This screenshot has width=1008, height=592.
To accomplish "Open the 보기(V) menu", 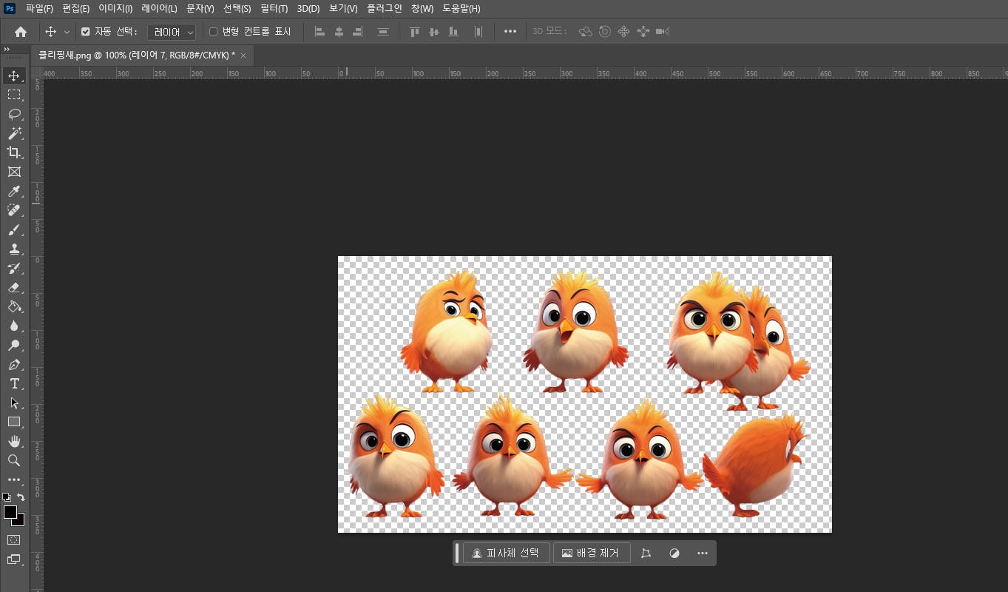I will [x=343, y=8].
